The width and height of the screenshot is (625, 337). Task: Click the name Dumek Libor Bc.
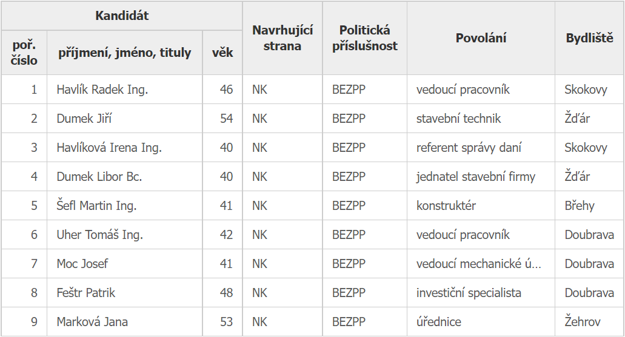tap(99, 177)
